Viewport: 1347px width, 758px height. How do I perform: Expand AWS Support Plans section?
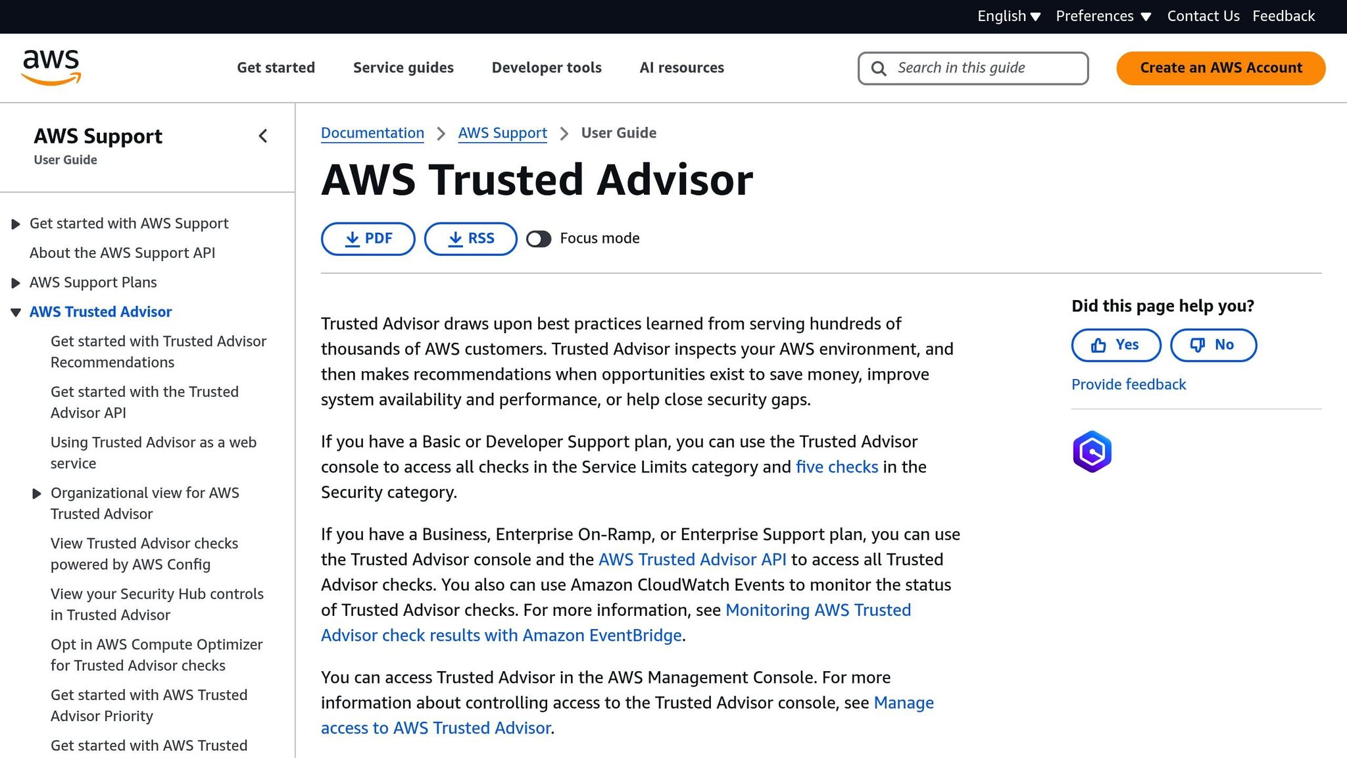(16, 284)
